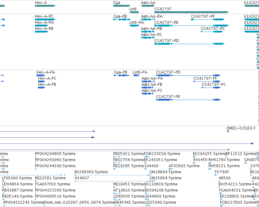
Task: Select EST RE05931.5prime
Action: click(117, 157)
